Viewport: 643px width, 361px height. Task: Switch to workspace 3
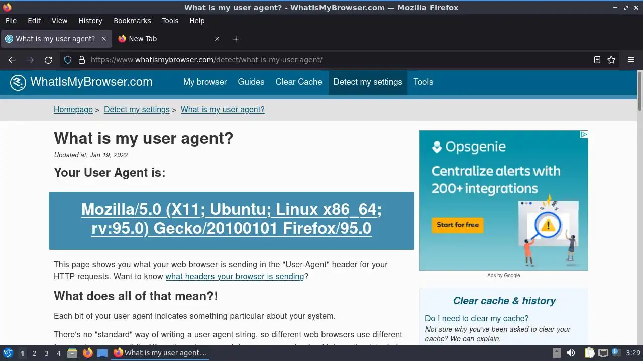coord(46,353)
